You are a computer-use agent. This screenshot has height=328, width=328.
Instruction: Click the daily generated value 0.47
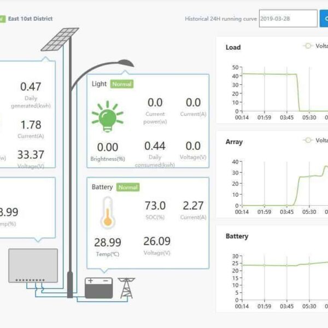(x=31, y=86)
